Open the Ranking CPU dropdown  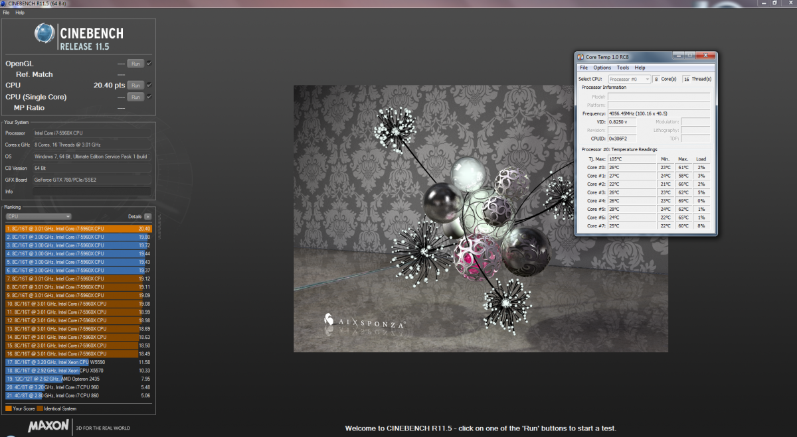(39, 216)
